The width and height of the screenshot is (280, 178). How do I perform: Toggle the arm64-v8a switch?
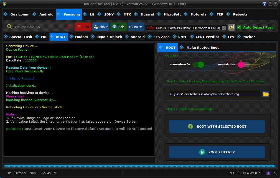click(x=244, y=65)
